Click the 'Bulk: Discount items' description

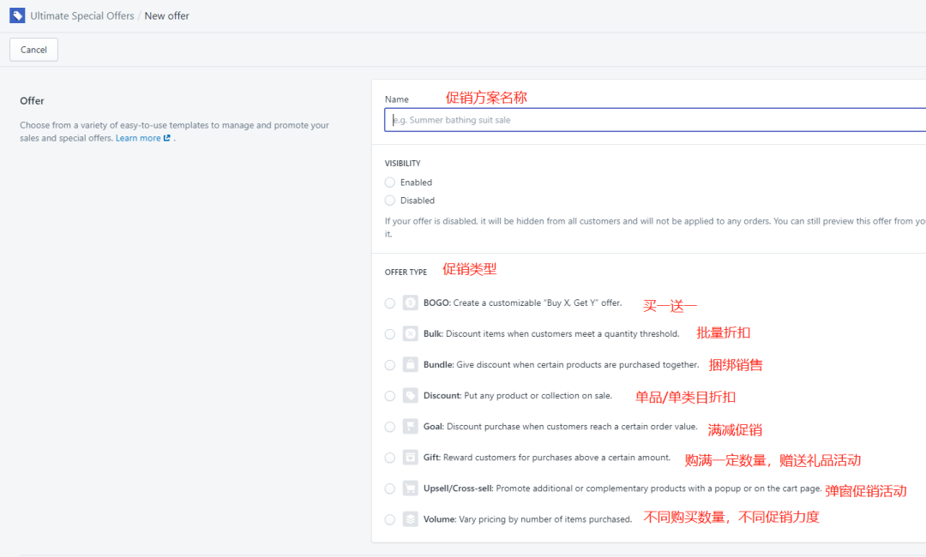tap(551, 333)
